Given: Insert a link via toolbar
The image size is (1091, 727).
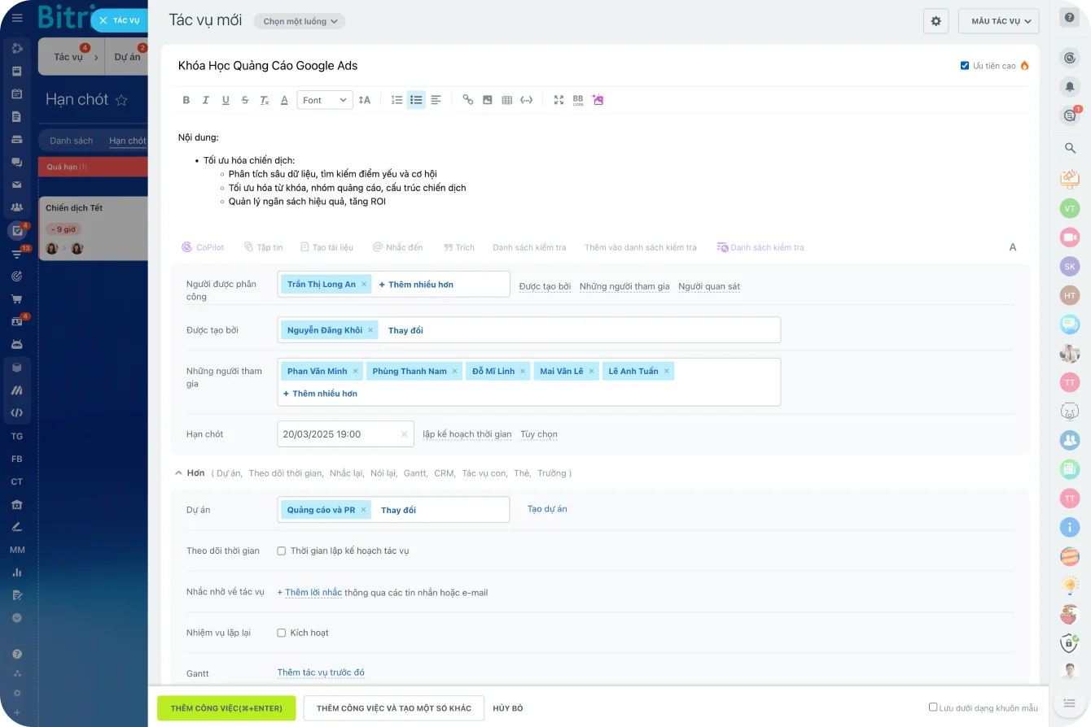Looking at the screenshot, I should tap(467, 100).
